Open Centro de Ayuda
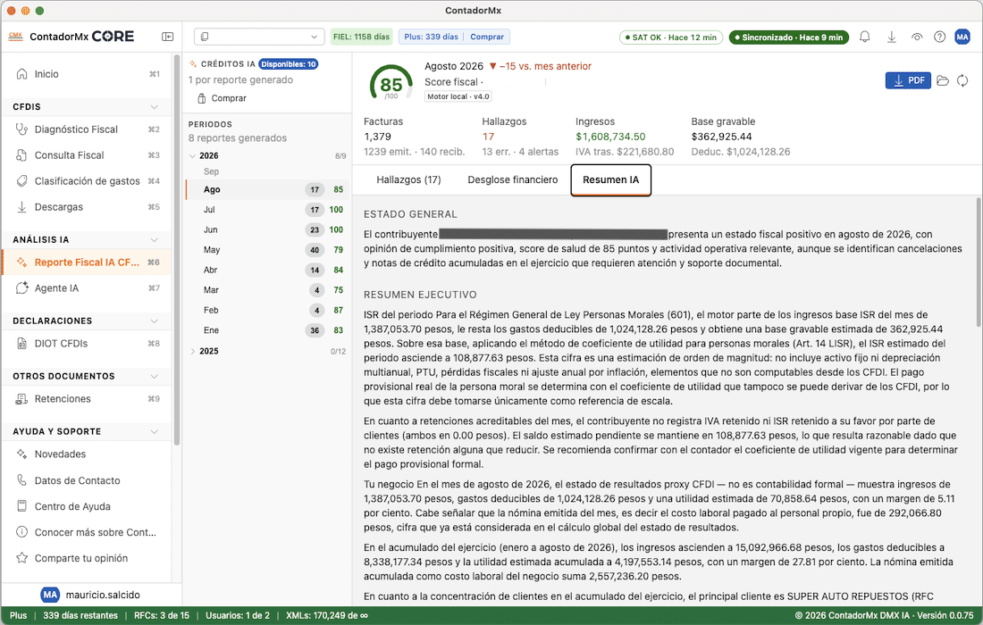This screenshot has height=625, width=983. click(87, 506)
